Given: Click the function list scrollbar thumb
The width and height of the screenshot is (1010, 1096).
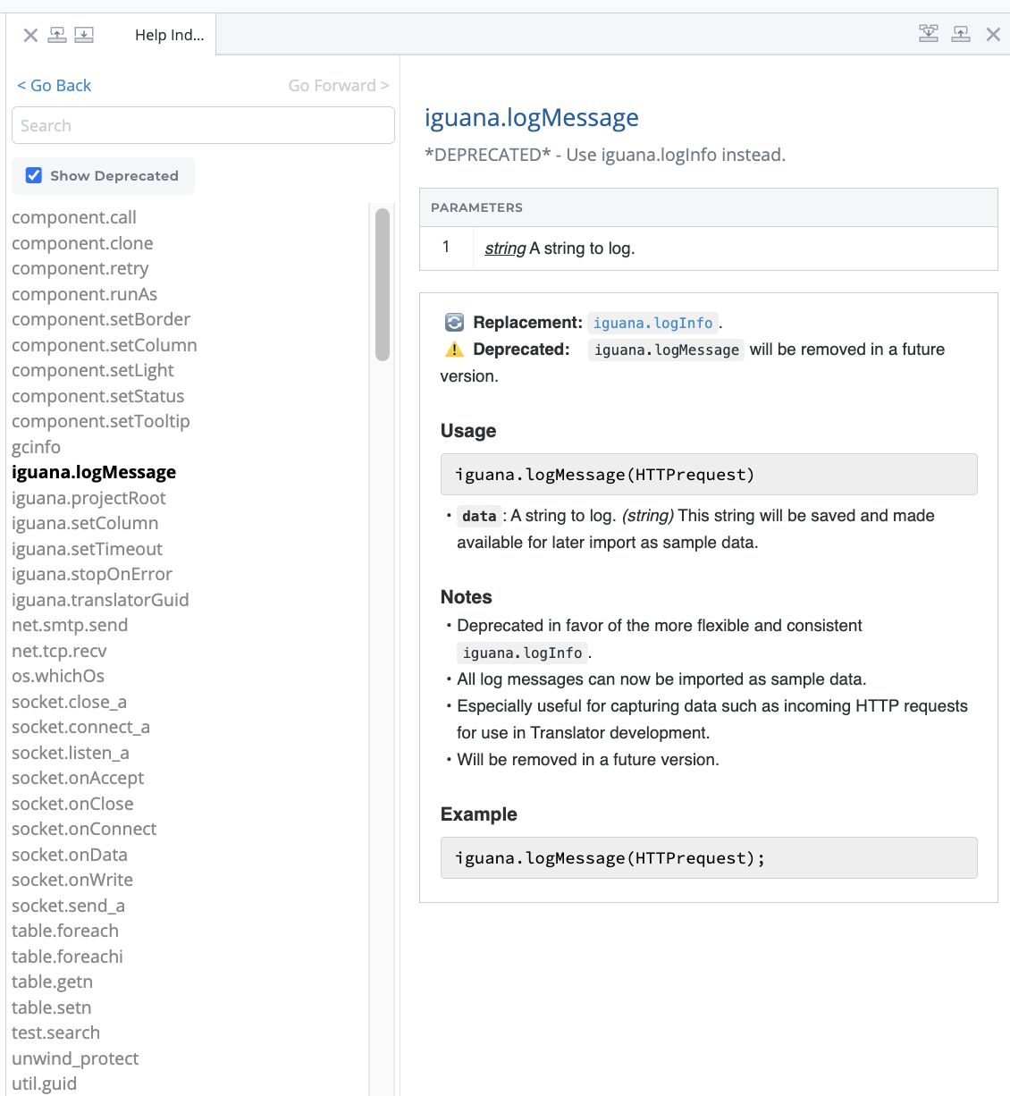Looking at the screenshot, I should tap(383, 284).
